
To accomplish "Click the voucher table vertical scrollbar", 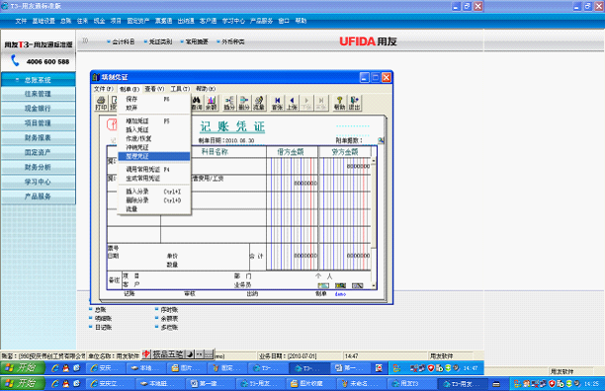I will pos(374,222).
